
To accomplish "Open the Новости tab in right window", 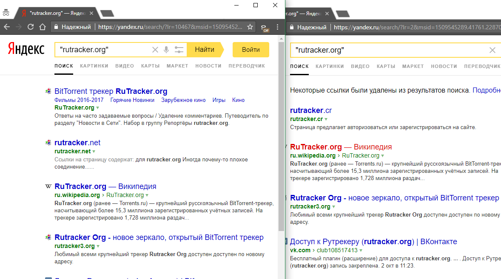I will (x=444, y=66).
